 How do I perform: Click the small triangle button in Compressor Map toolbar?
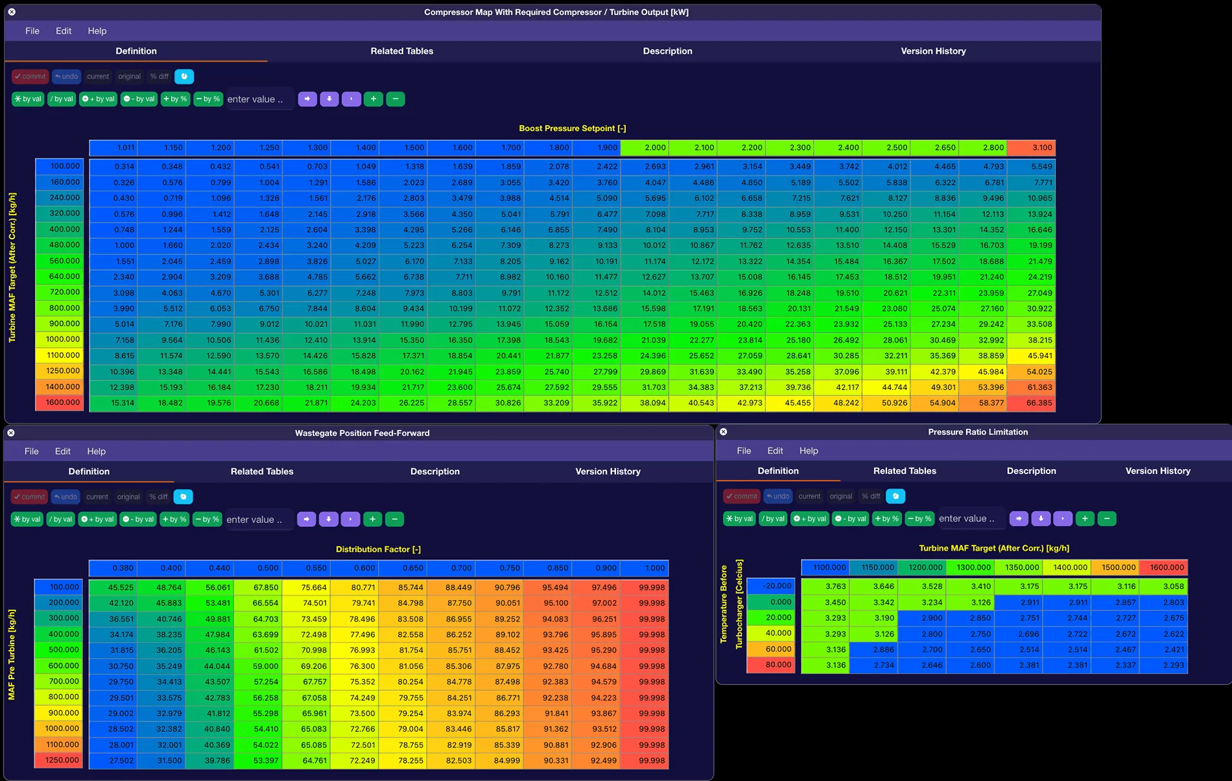(351, 99)
